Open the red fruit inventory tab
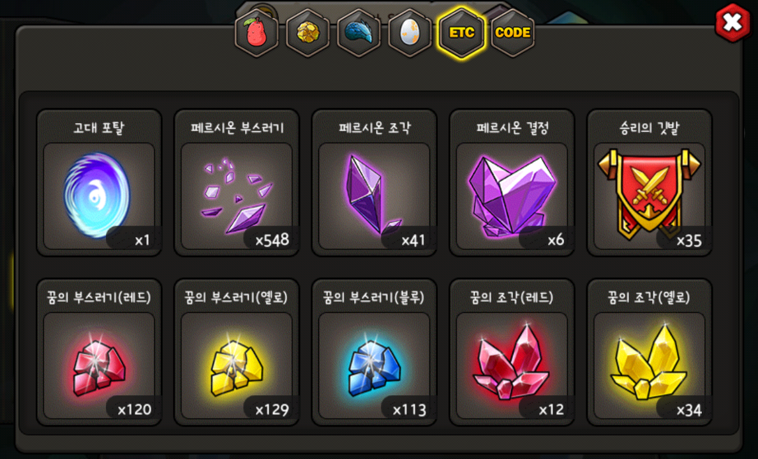 click(x=256, y=33)
